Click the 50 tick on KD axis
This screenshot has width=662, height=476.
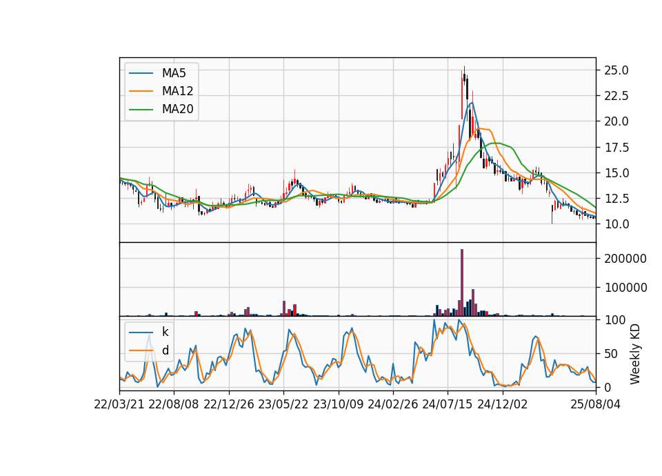click(610, 354)
